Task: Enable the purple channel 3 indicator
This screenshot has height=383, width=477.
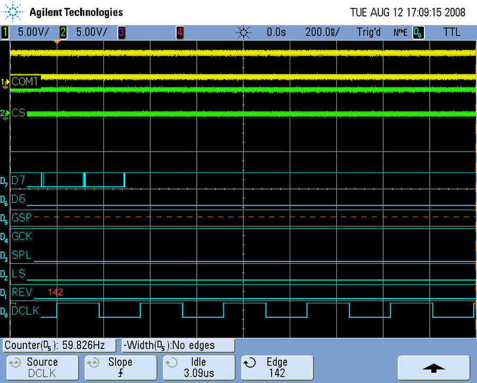Action: click(x=121, y=32)
